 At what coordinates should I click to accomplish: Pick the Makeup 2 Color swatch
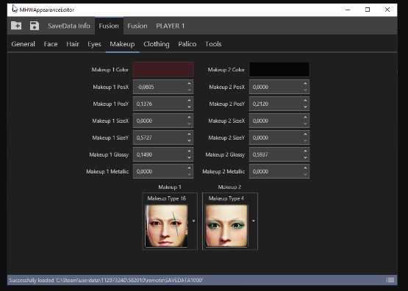(x=279, y=69)
